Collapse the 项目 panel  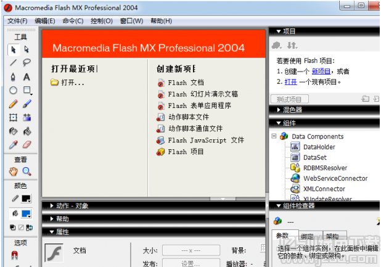tap(279, 31)
